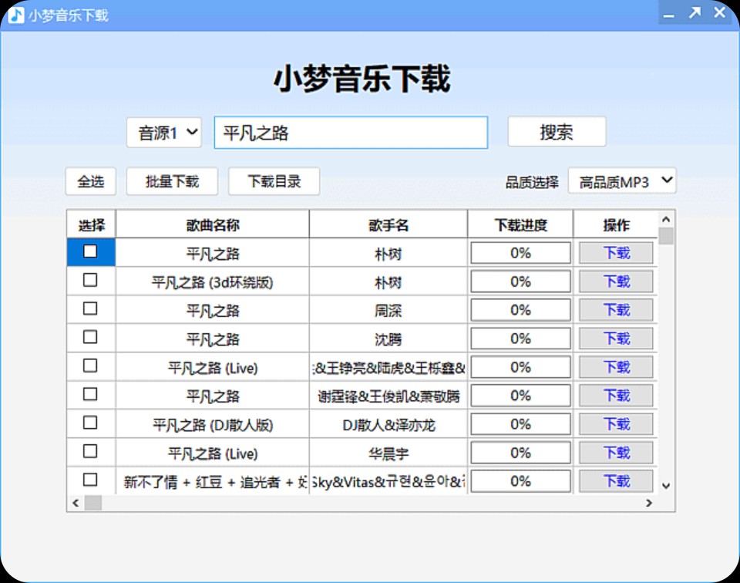Screen dimensions: 740x583
Task: Check the box for row by 谢霆锋&王俊凯
Action: click(90, 394)
